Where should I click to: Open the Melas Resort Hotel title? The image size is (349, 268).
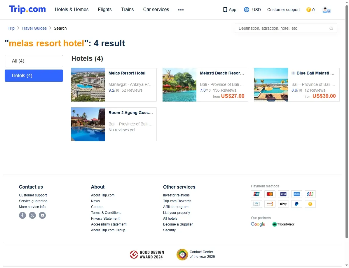(127, 73)
